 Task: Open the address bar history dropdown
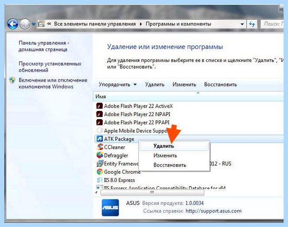click(242, 24)
